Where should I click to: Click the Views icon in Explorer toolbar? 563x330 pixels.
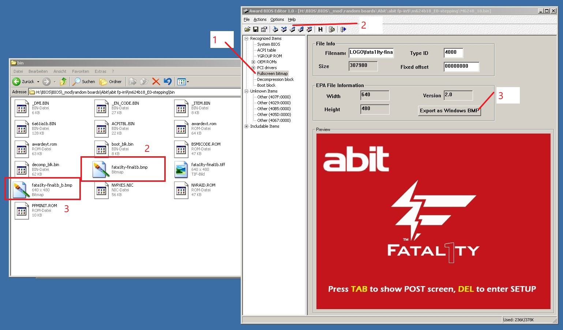click(x=181, y=82)
